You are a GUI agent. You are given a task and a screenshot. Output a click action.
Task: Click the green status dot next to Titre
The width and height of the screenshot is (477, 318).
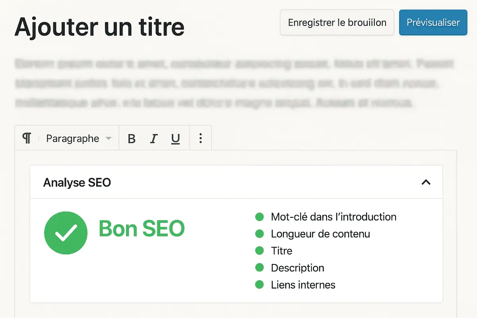click(x=259, y=251)
